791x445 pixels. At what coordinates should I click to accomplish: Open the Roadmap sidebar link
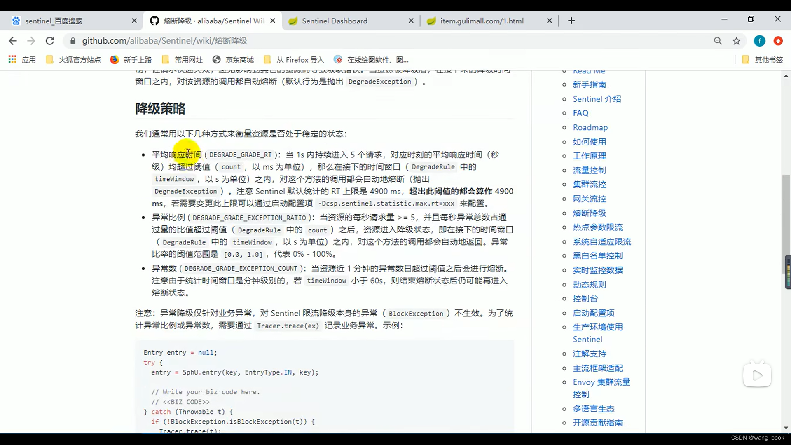[590, 127]
